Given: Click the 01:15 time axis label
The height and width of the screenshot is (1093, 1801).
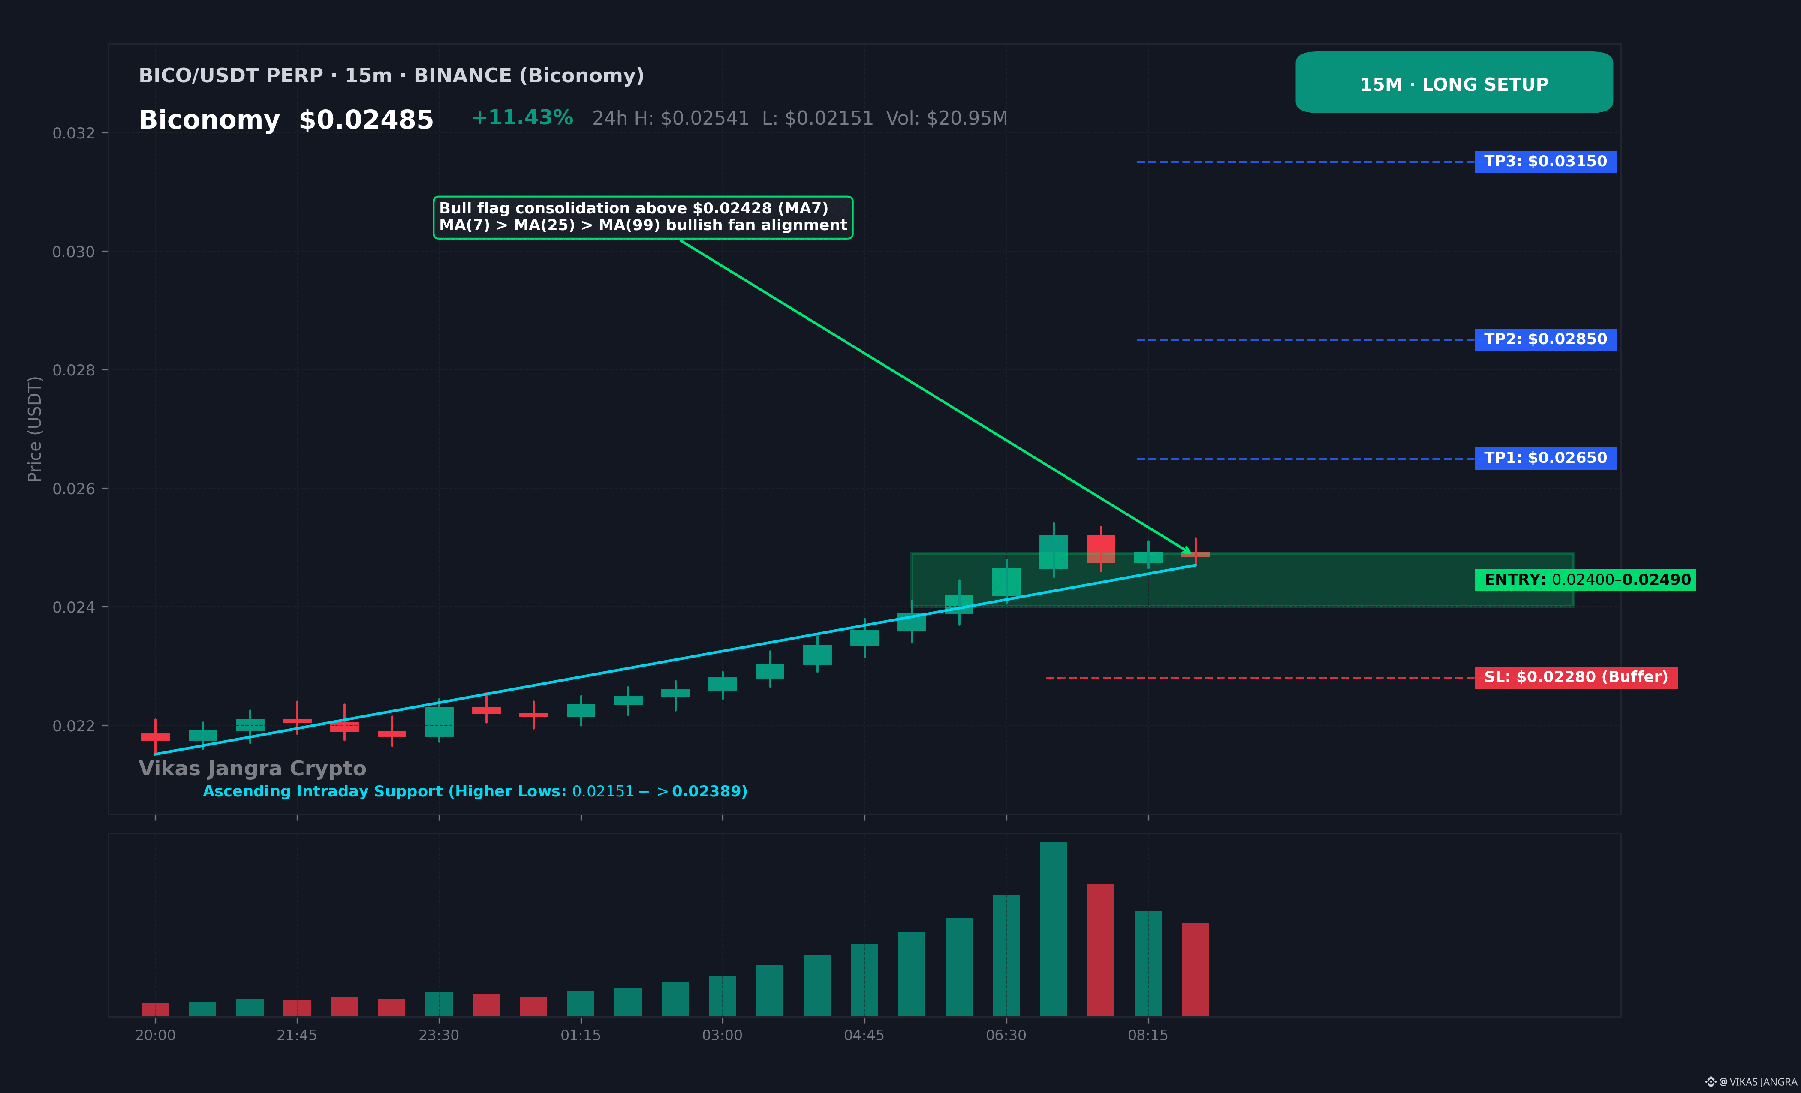Looking at the screenshot, I should coord(580,1035).
